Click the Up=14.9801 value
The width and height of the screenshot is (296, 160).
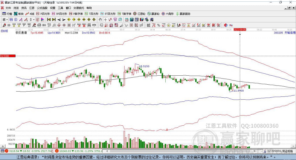[x=54, y=33]
